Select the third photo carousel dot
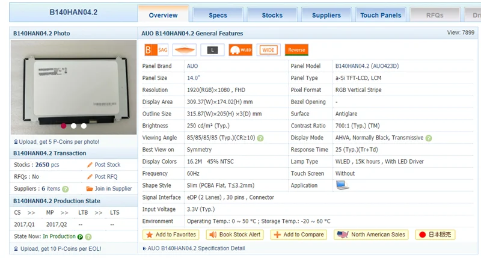Image resolution: width=481 pixels, height=258 pixels. coord(84,126)
